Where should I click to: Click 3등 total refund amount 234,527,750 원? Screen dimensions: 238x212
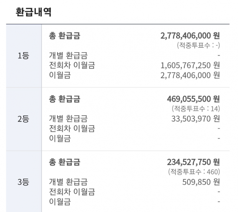(x=193, y=162)
